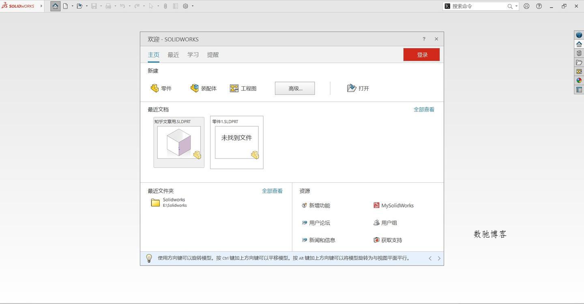Switch to the 学习 tab
The image size is (584, 304).
coord(193,55)
